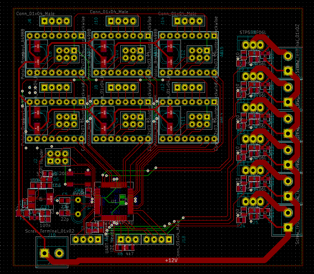Select the R24 resistor label
This screenshot has height=274, width=314.
241,226
